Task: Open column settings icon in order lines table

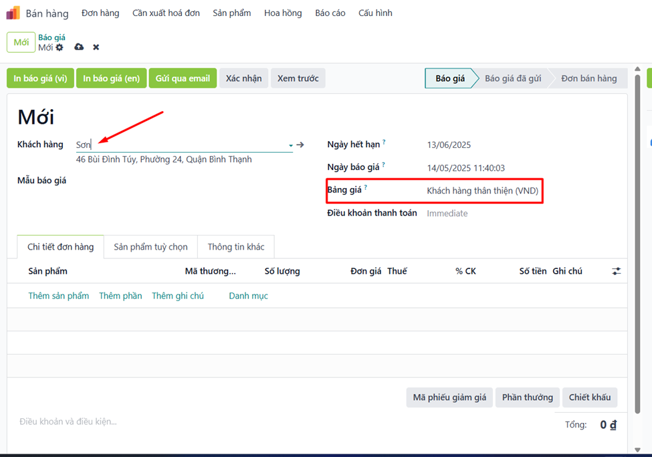Action: [617, 272]
